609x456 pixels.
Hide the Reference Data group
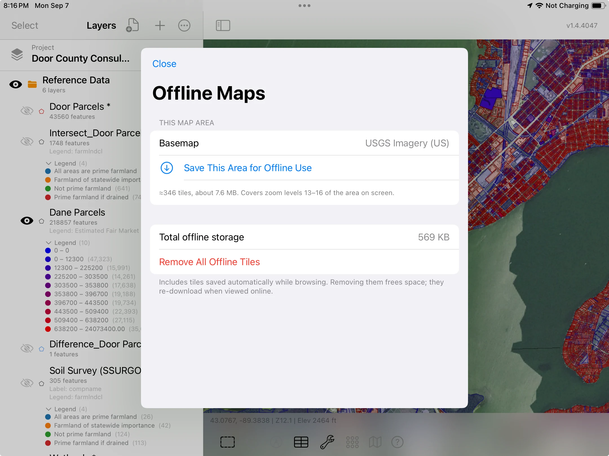[16, 84]
